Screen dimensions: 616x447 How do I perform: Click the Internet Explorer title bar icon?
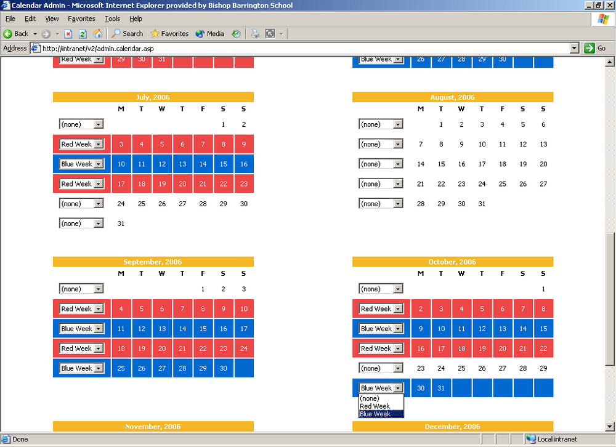pos(6,5)
